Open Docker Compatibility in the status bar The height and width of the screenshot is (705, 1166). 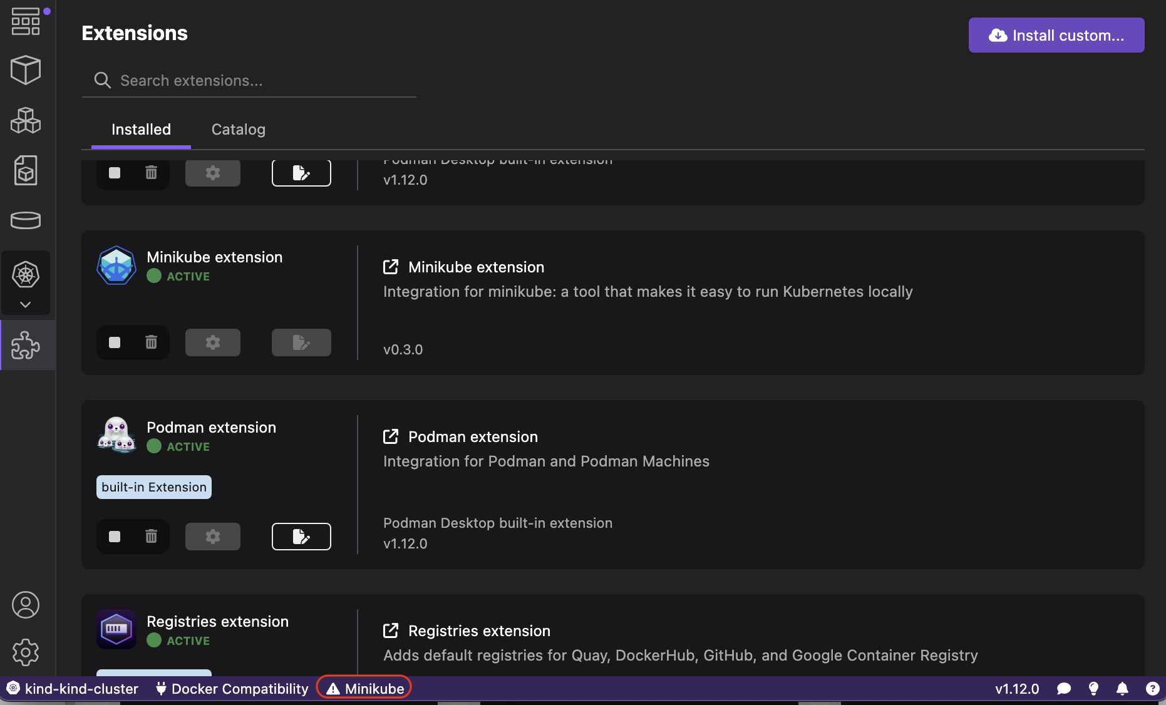[232, 689]
